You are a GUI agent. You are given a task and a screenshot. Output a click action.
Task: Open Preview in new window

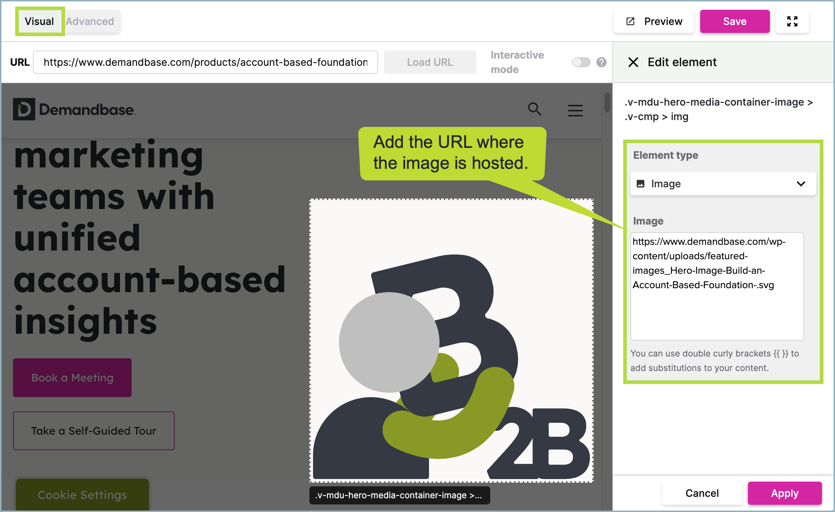pyautogui.click(x=654, y=21)
